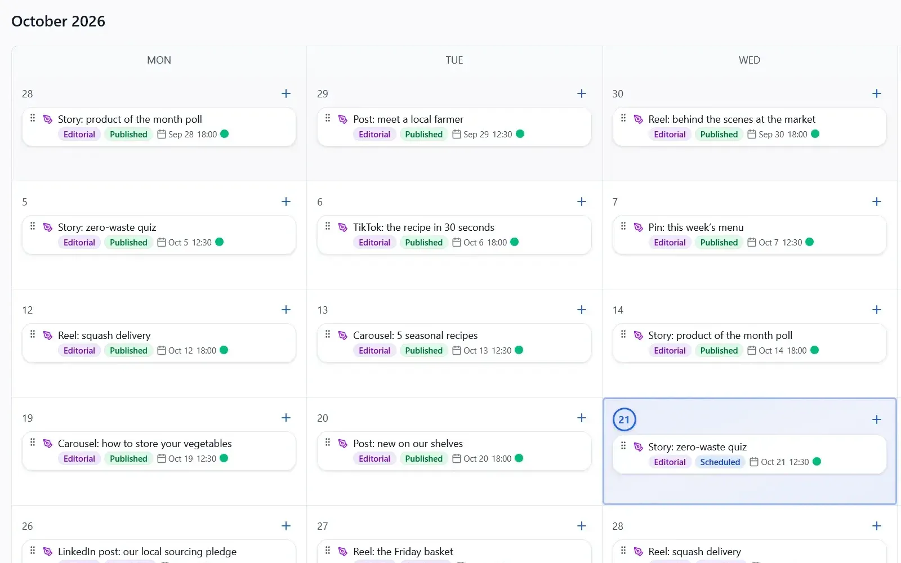Grab drag handle of 'Story: zero-waste quiz' on Oct 21
The height and width of the screenshot is (563, 901).
click(x=623, y=446)
